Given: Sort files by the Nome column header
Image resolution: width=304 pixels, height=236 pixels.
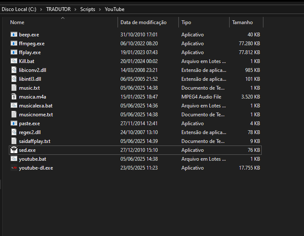Looking at the screenshot, I should pos(17,22).
